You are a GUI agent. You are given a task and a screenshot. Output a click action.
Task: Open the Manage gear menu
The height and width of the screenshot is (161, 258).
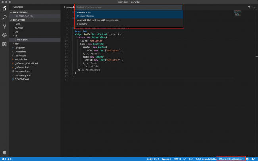4,152
